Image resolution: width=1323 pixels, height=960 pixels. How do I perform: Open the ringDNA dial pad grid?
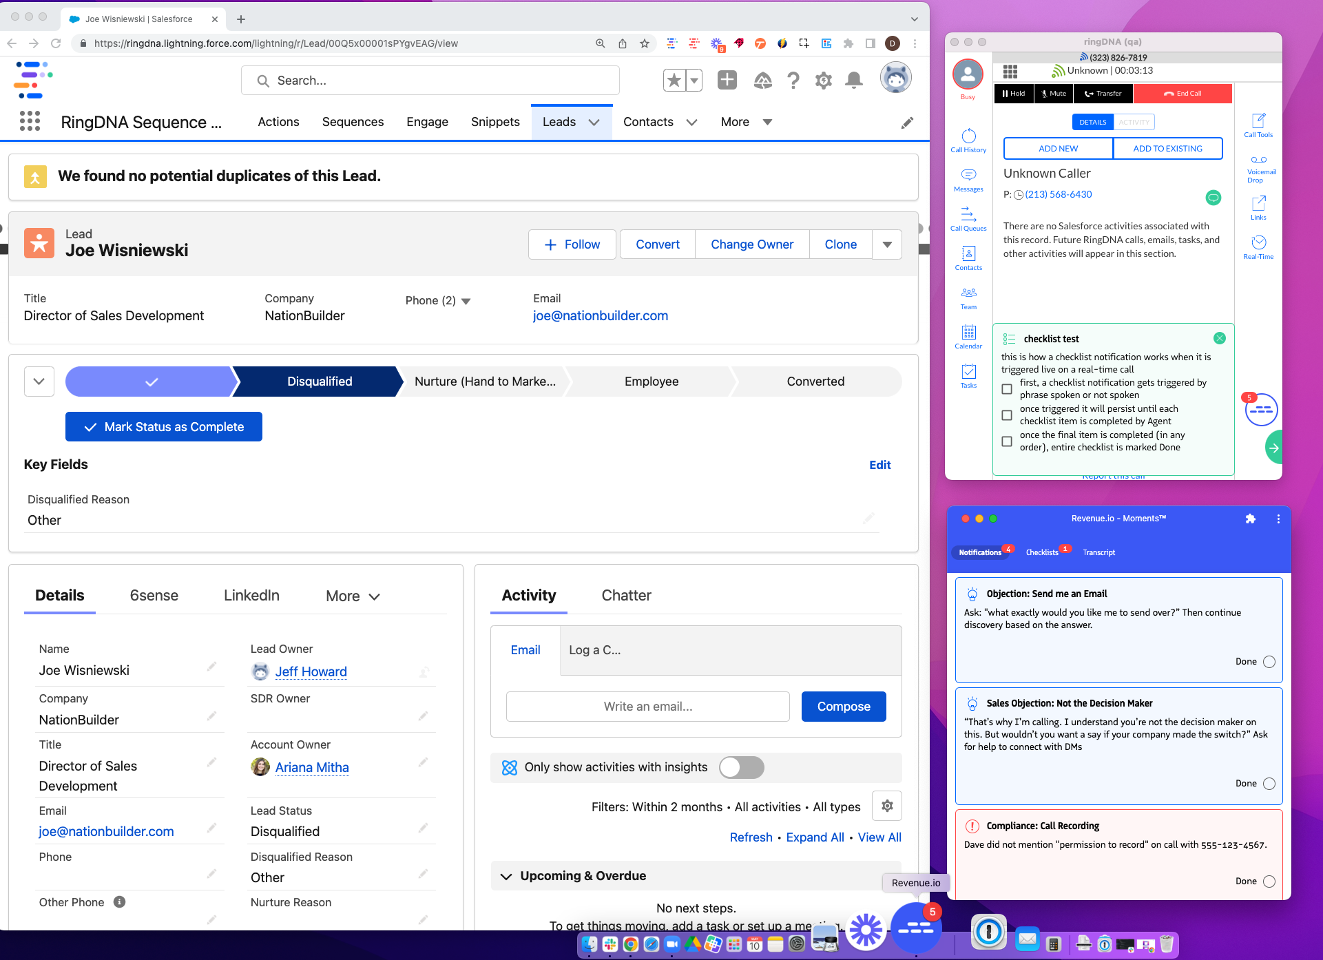1010,72
